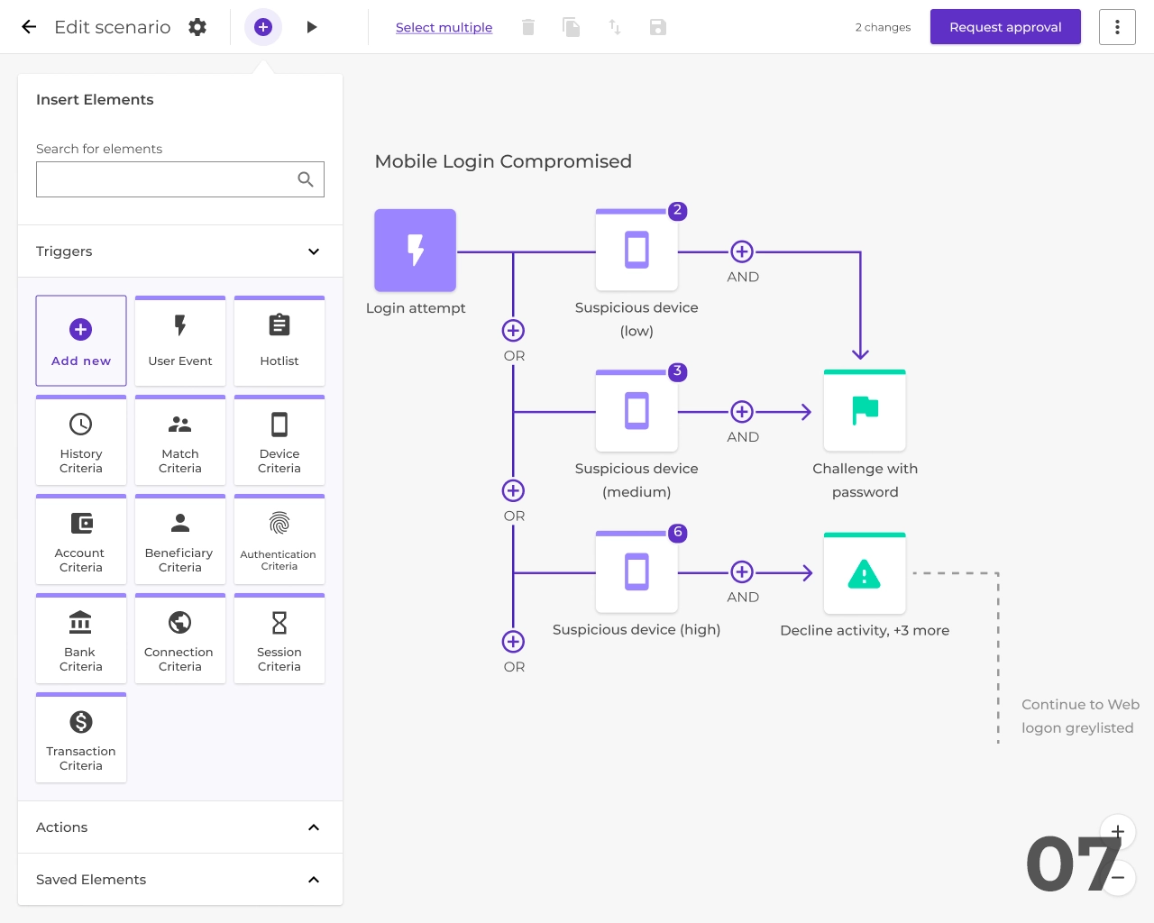Add OR branch below Login attempt

pos(513,331)
